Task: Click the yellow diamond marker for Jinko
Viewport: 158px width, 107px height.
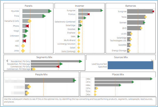Action: coord(23,51)
